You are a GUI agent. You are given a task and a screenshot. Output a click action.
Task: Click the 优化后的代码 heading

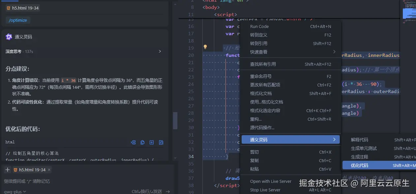[x=23, y=129]
